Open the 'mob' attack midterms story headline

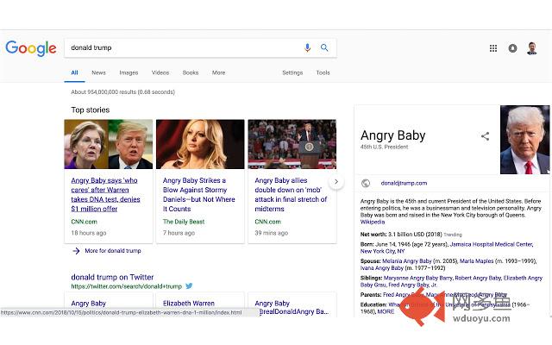(291, 194)
